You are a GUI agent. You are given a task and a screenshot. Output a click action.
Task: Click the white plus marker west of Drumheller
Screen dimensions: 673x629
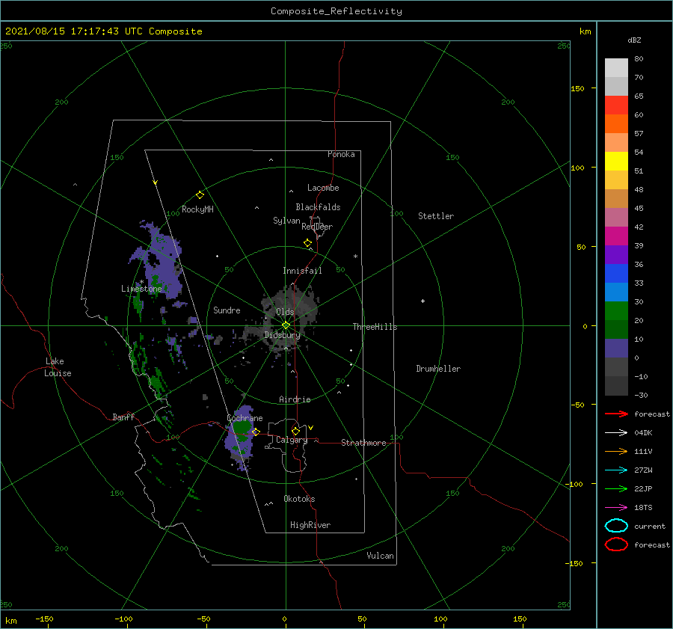tap(422, 301)
